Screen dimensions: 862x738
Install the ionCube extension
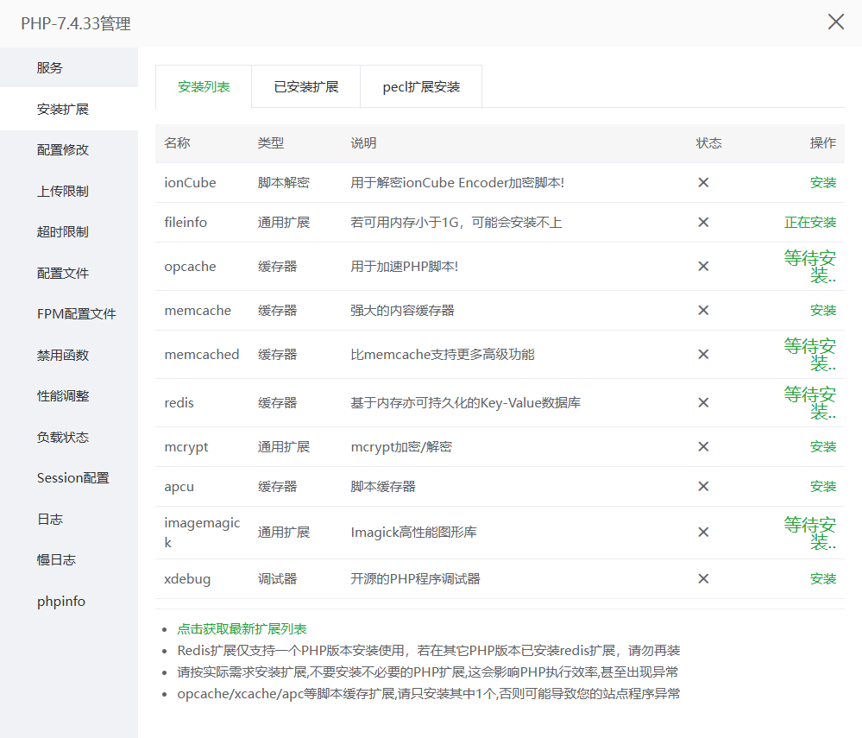pyautogui.click(x=822, y=183)
